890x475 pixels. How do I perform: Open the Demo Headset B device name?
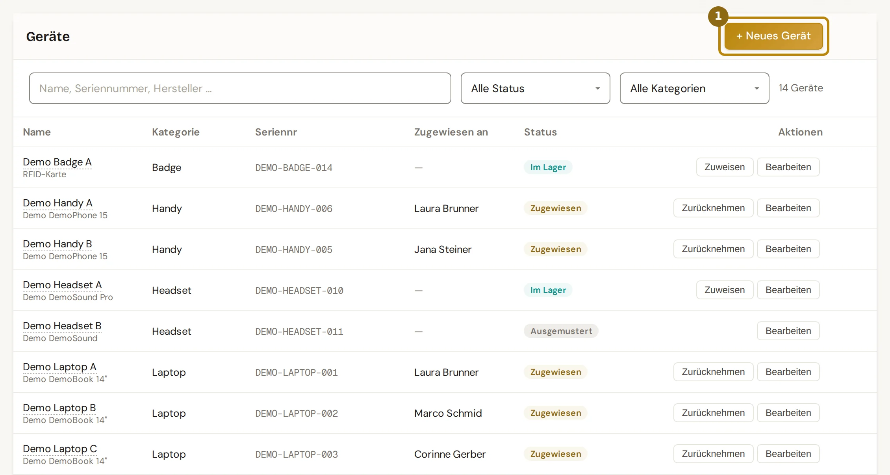click(62, 326)
